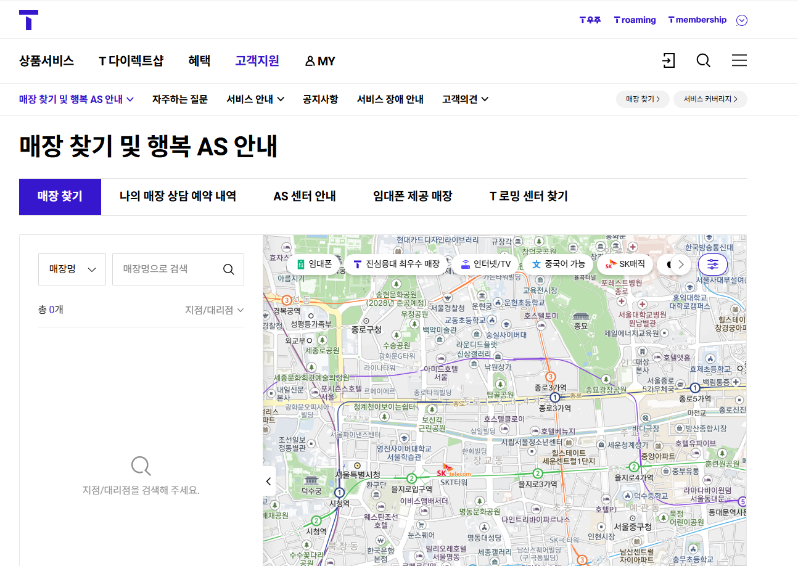798x566 pixels.
Task: Expand the top-right circular chevron dropdown
Action: point(742,20)
